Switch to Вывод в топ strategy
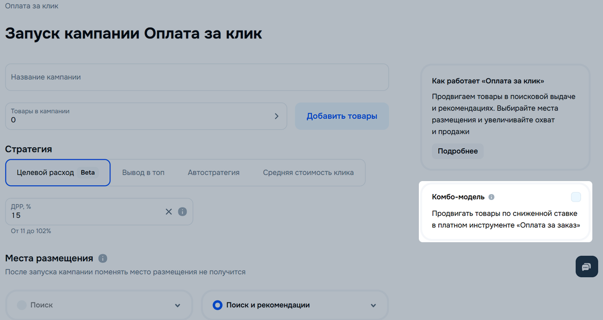This screenshot has height=320, width=603. 143,173
